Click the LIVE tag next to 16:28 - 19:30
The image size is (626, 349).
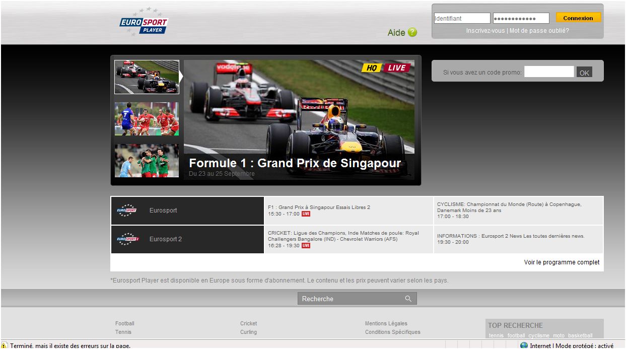coord(306,246)
